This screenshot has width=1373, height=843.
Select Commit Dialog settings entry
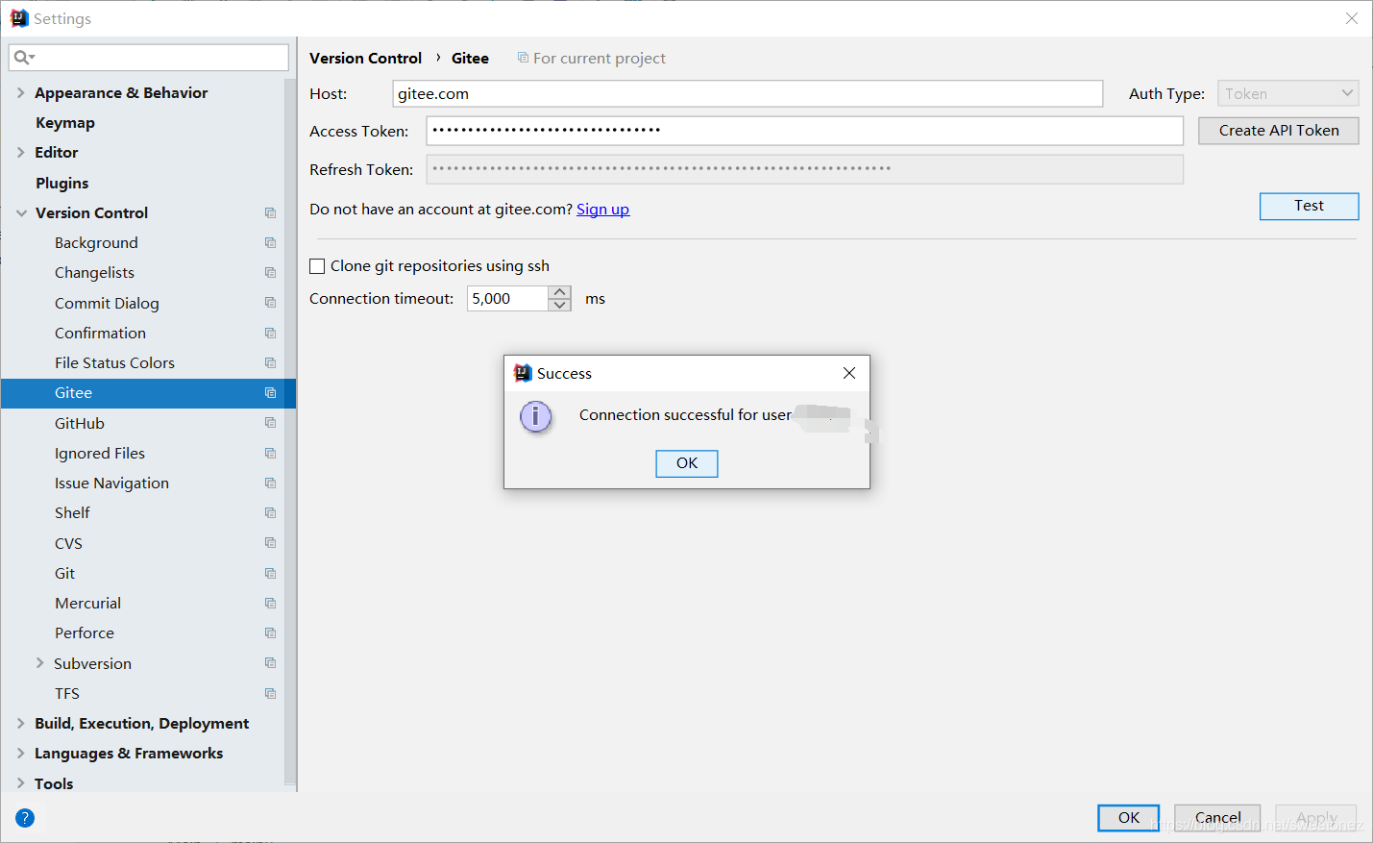[x=107, y=303]
